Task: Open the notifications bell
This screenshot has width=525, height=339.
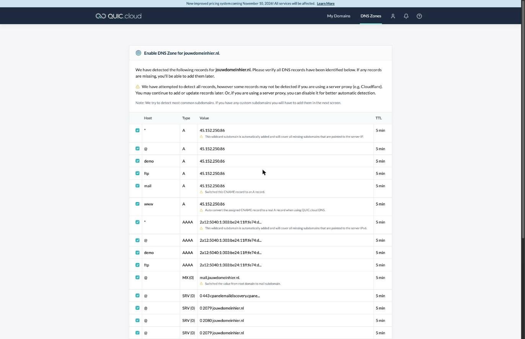Action: [x=406, y=16]
